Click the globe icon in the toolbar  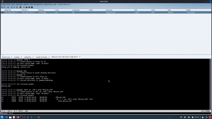(20, 7)
